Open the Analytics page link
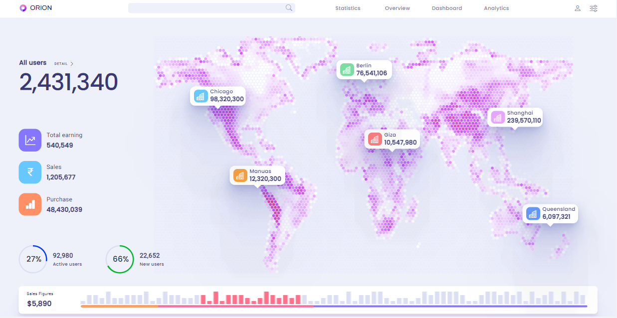Image resolution: width=617 pixels, height=318 pixels. (x=496, y=8)
